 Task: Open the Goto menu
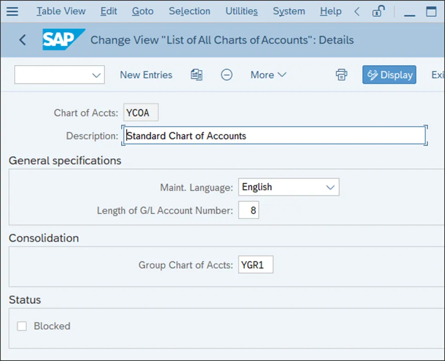(143, 11)
